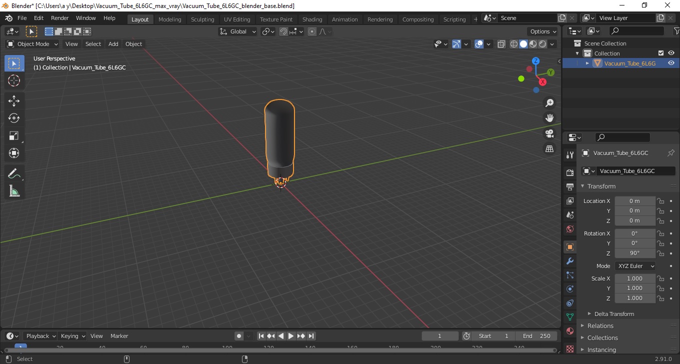The height and width of the screenshot is (364, 680).
Task: Switch to material preview shading
Action: pyautogui.click(x=533, y=44)
